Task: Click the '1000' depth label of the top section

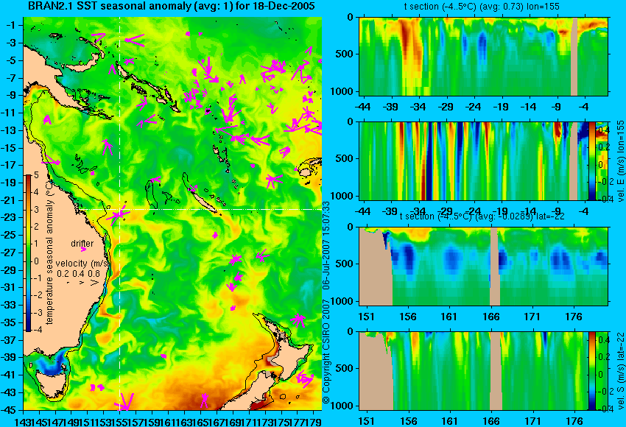Action: (x=342, y=91)
